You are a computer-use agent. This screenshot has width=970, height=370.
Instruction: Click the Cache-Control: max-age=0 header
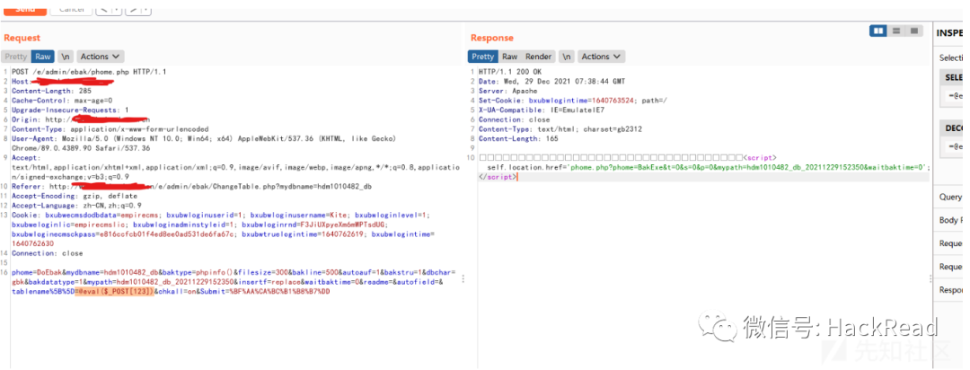point(62,101)
